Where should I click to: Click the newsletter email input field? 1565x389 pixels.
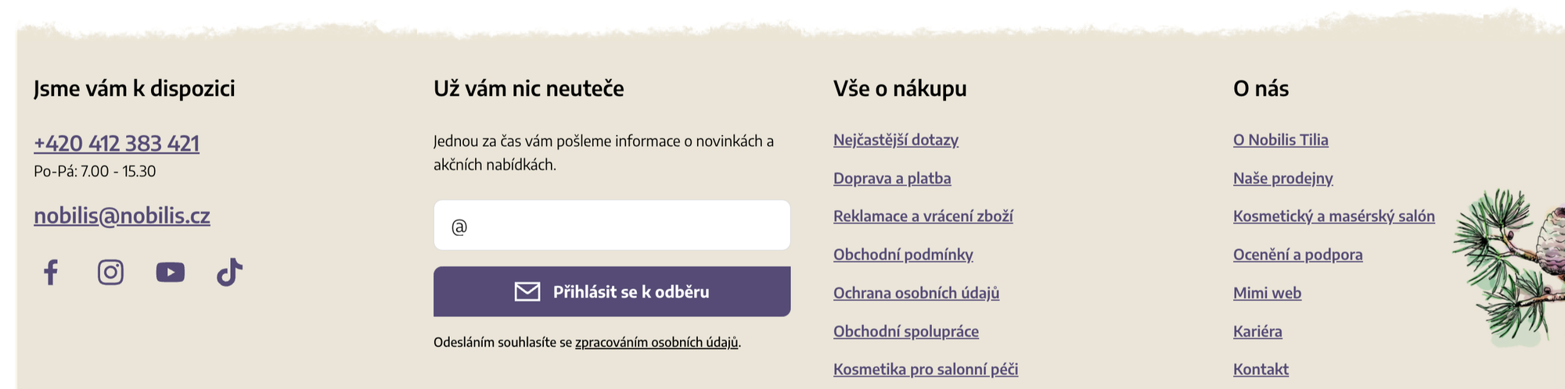(x=612, y=226)
